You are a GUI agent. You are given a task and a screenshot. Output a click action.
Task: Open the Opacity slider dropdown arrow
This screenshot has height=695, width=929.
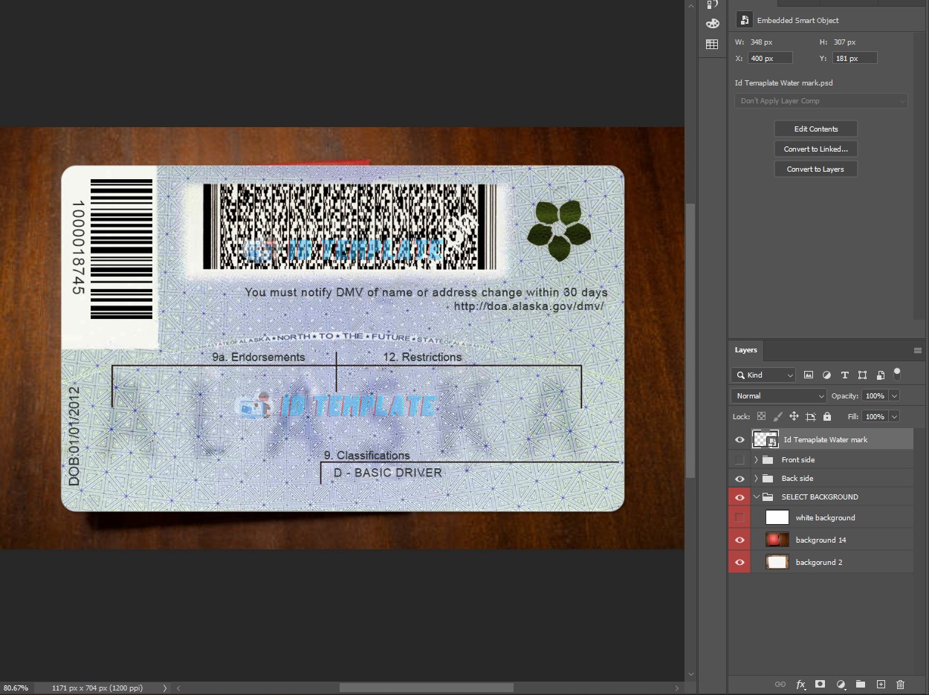pos(894,396)
